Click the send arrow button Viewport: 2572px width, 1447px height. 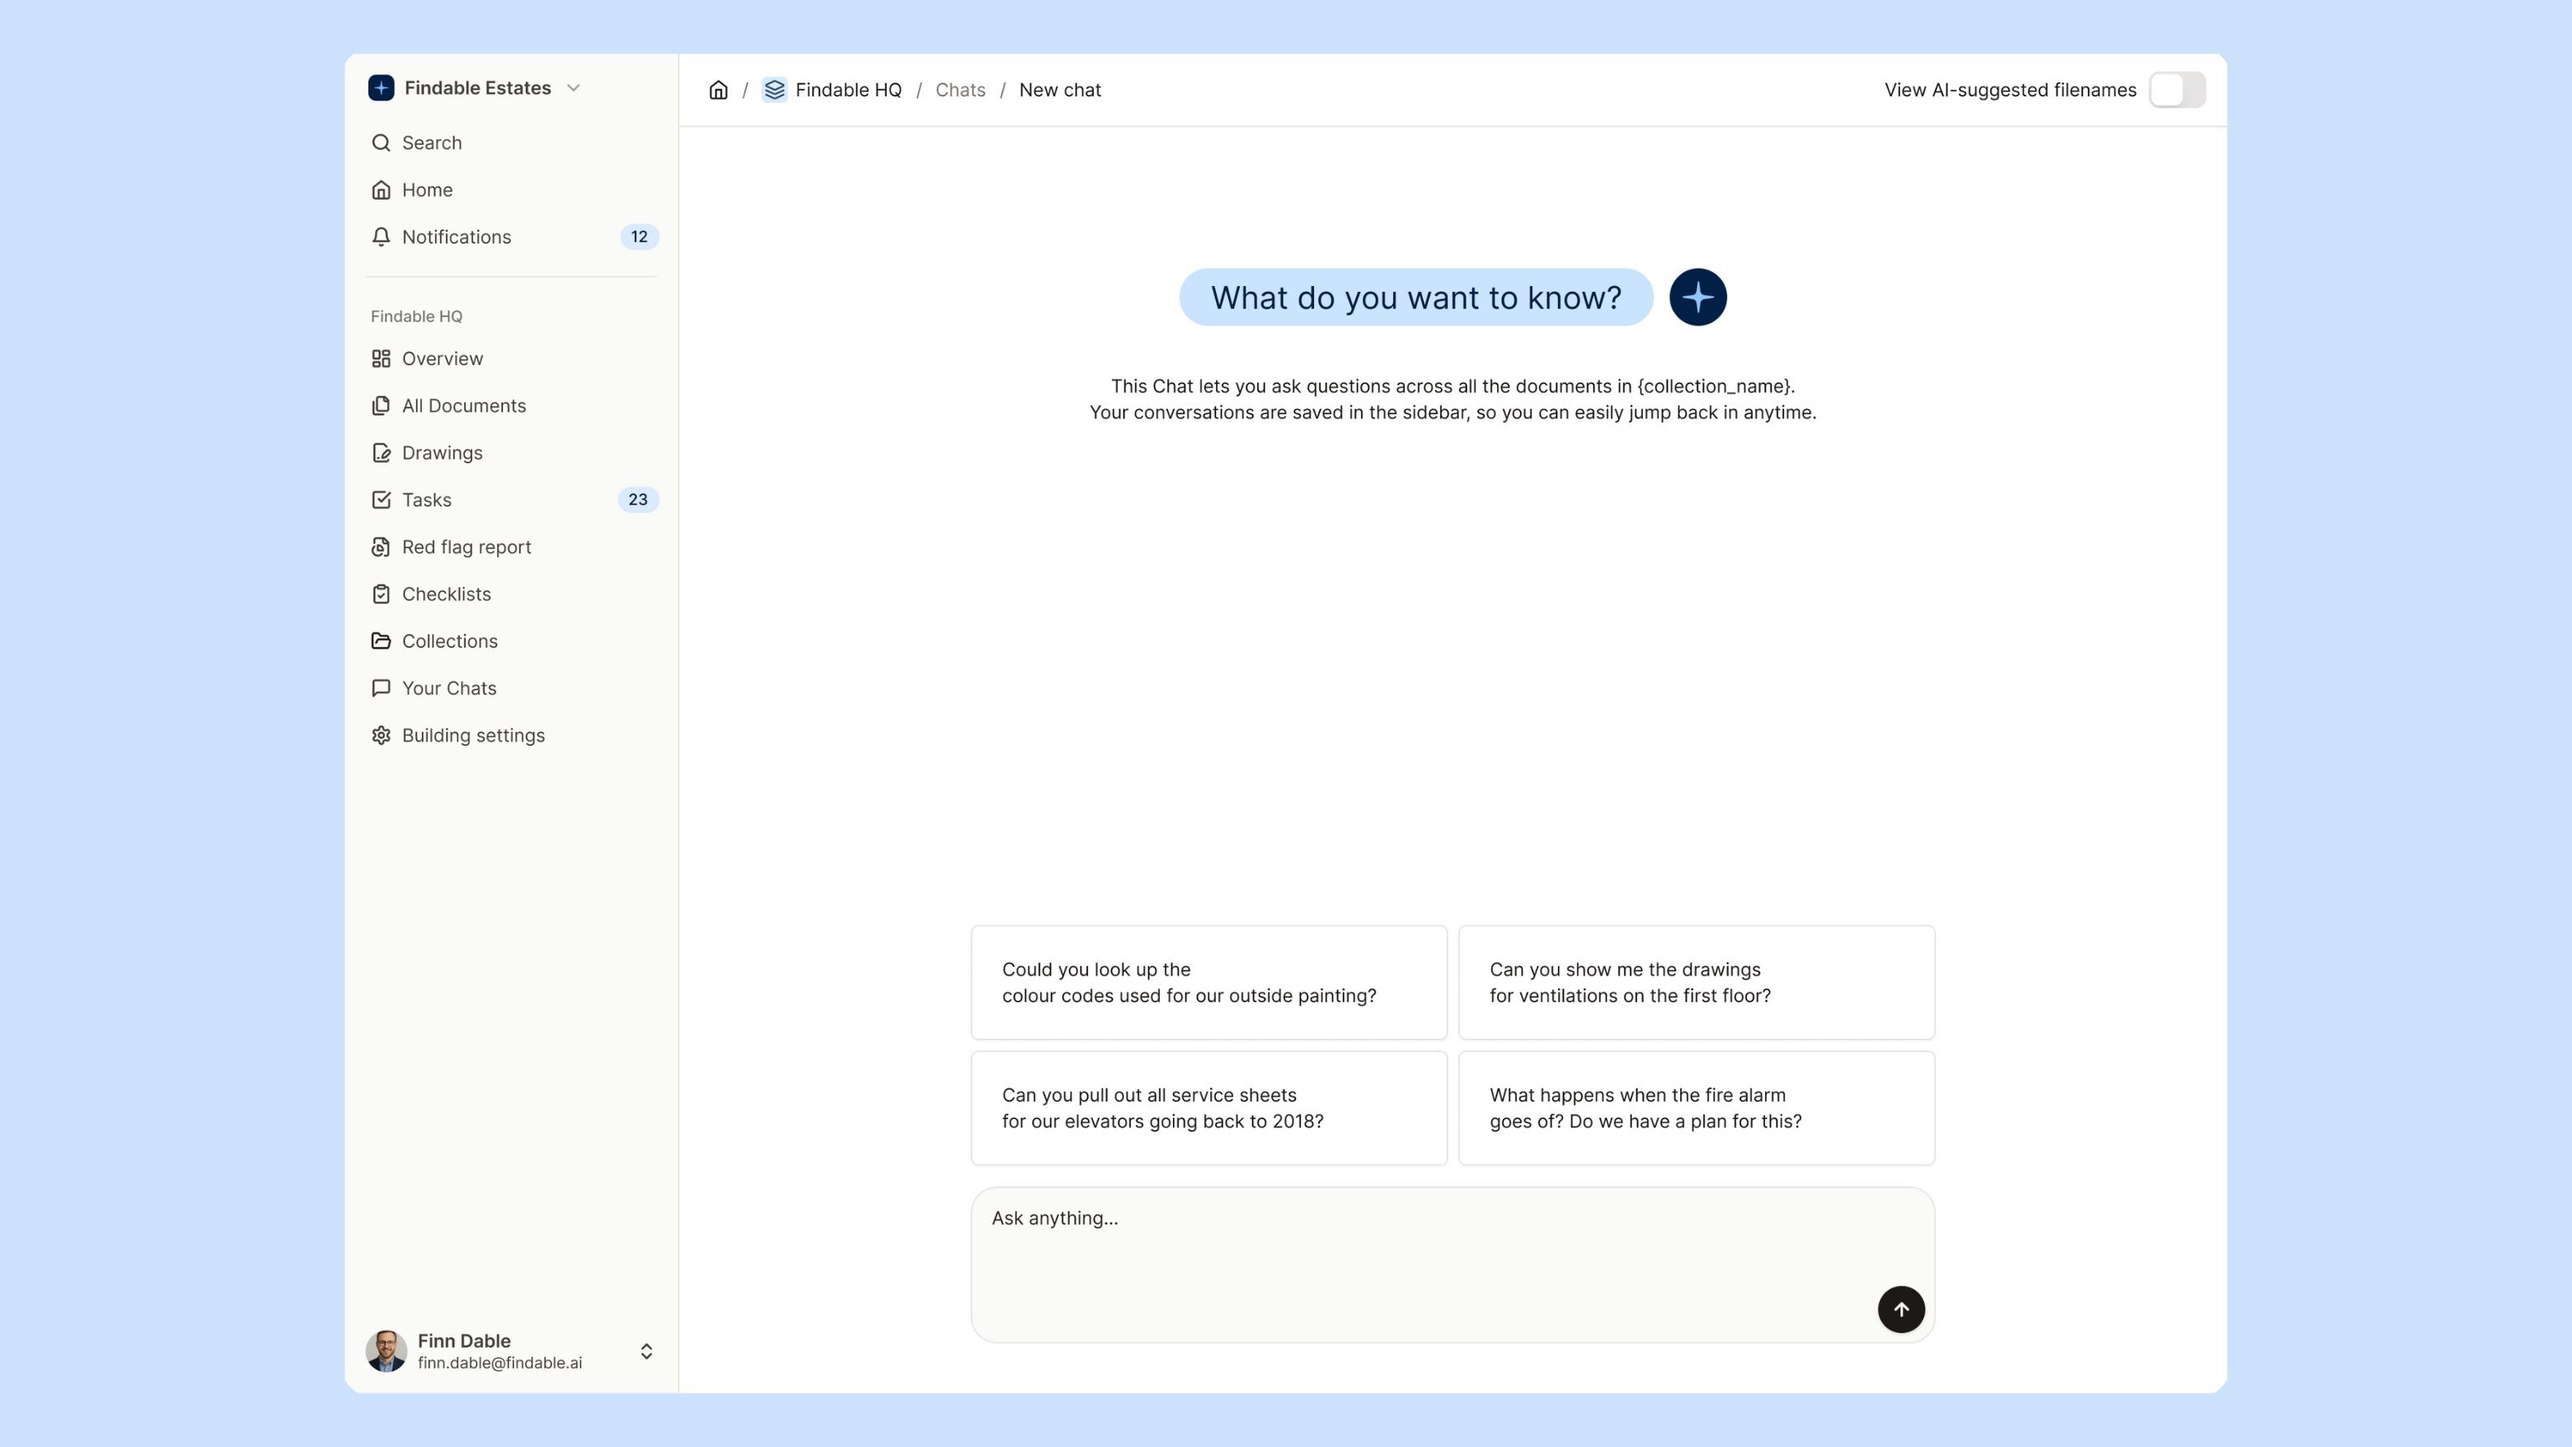click(1900, 1308)
